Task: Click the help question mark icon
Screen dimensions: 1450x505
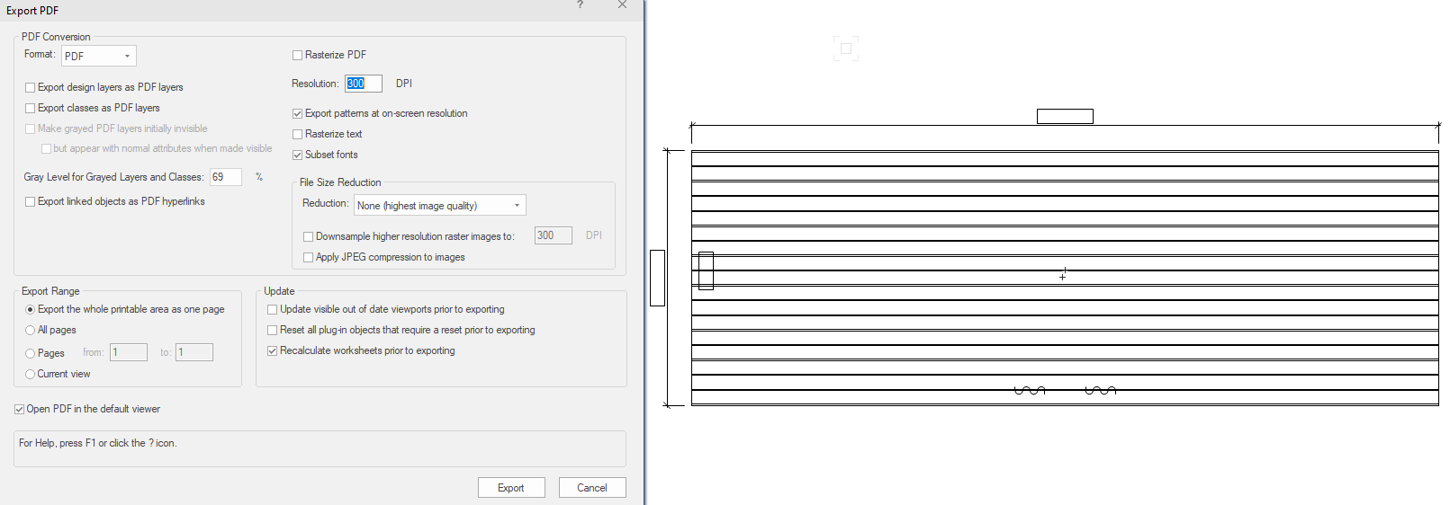Action: [580, 5]
